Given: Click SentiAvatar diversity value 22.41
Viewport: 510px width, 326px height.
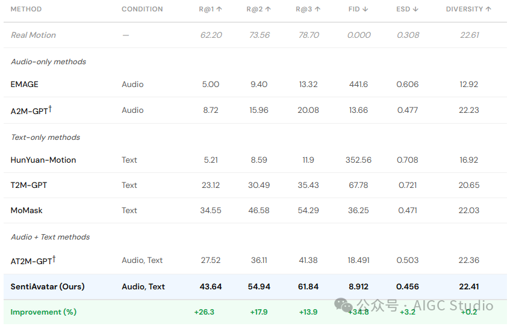Looking at the screenshot, I should pyautogui.click(x=468, y=287).
